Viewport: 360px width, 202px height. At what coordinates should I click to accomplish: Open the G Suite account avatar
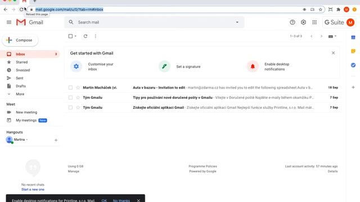(x=350, y=22)
